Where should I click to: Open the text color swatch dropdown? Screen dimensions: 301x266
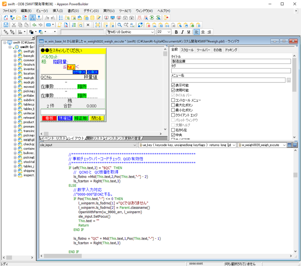[35, 32]
